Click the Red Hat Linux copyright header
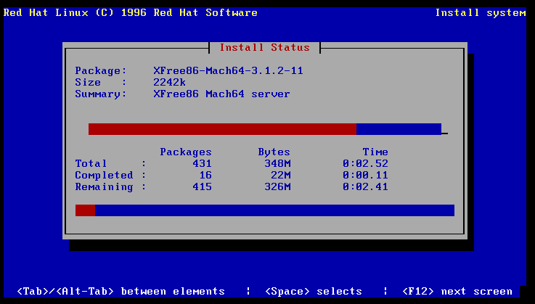The width and height of the screenshot is (535, 304). (x=131, y=13)
